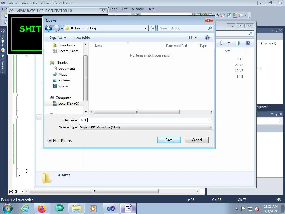The width and height of the screenshot is (285, 214).
Task: Click the File name text field
Action: coord(144,120)
